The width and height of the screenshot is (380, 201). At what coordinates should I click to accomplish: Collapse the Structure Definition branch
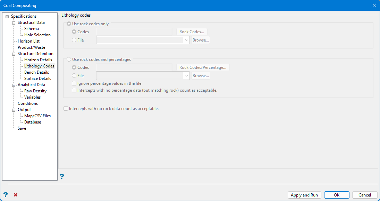point(14,54)
